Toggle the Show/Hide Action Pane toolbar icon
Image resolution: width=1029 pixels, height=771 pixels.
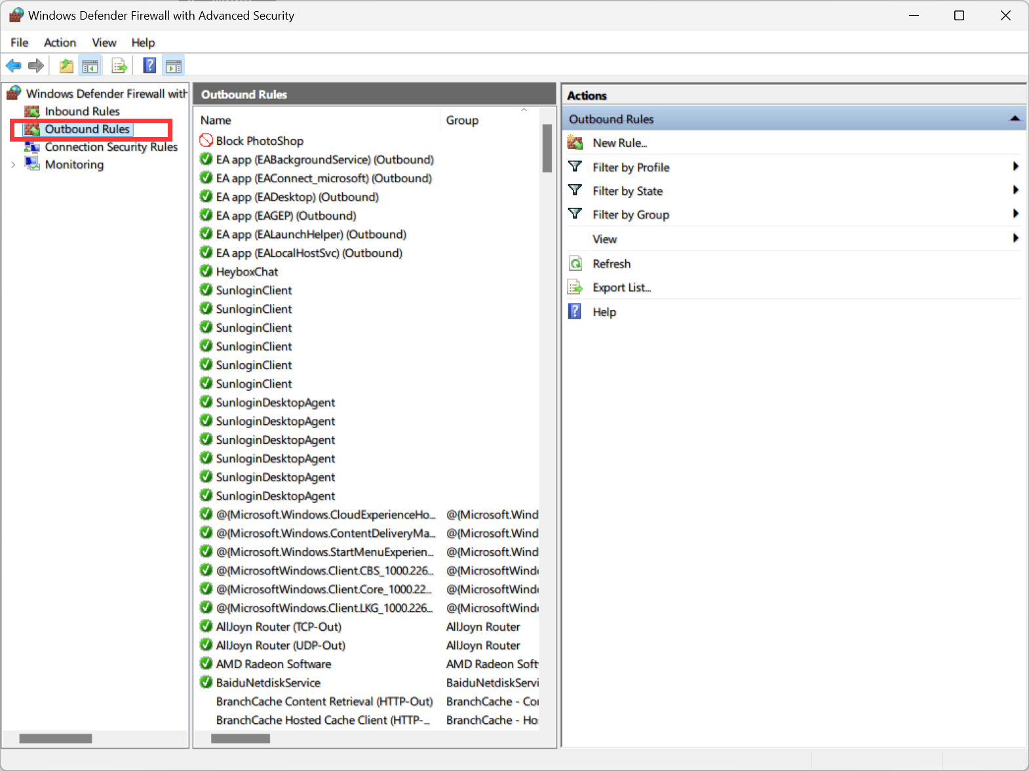click(x=174, y=66)
